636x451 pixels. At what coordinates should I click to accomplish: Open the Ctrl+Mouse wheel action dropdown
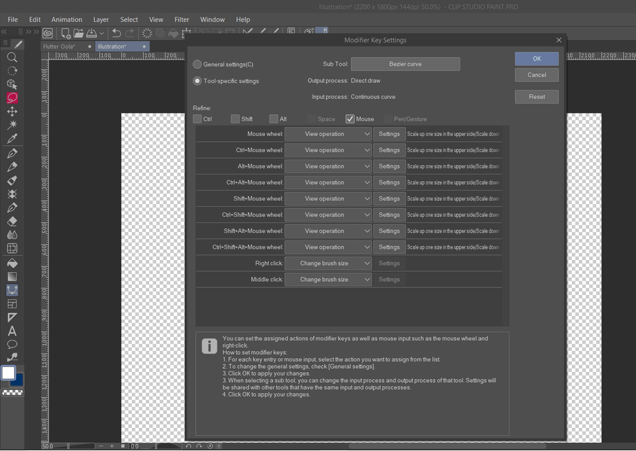click(x=328, y=150)
